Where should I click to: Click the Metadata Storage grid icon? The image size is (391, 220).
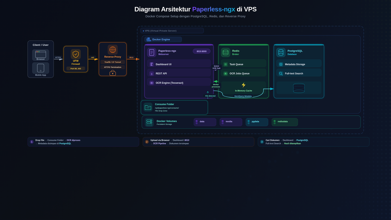pos(281,64)
